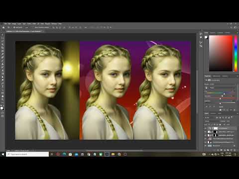Select the Blur tool
The height and width of the screenshot is (179, 239).
[x=2, y=77]
